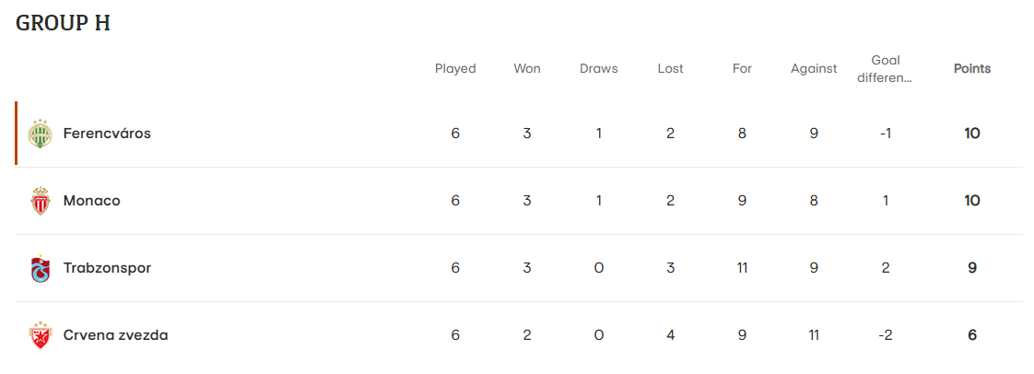This screenshot has width=1034, height=374.
Task: Select the Crvena zvezda team name
Action: click(x=115, y=335)
